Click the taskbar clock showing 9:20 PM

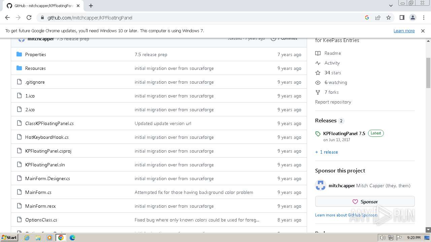[413, 238]
